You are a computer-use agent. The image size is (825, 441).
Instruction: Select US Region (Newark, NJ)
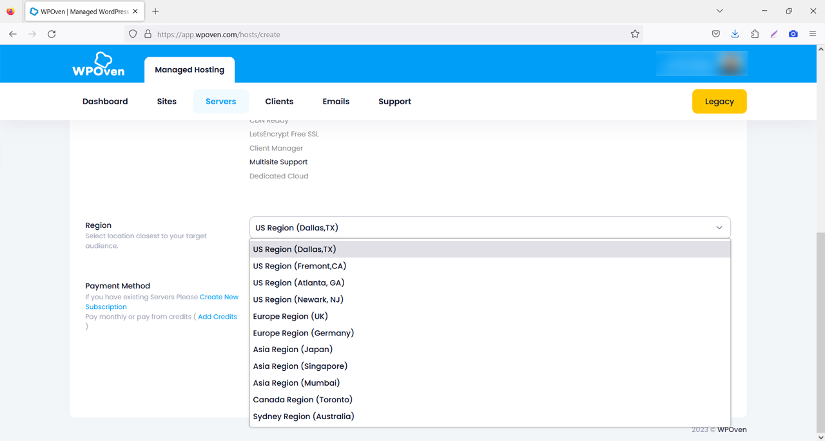(x=490, y=299)
